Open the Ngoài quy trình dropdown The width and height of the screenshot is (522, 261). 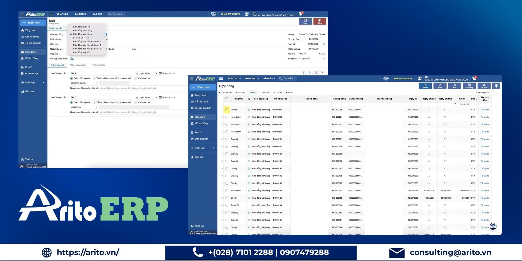click(x=57, y=28)
